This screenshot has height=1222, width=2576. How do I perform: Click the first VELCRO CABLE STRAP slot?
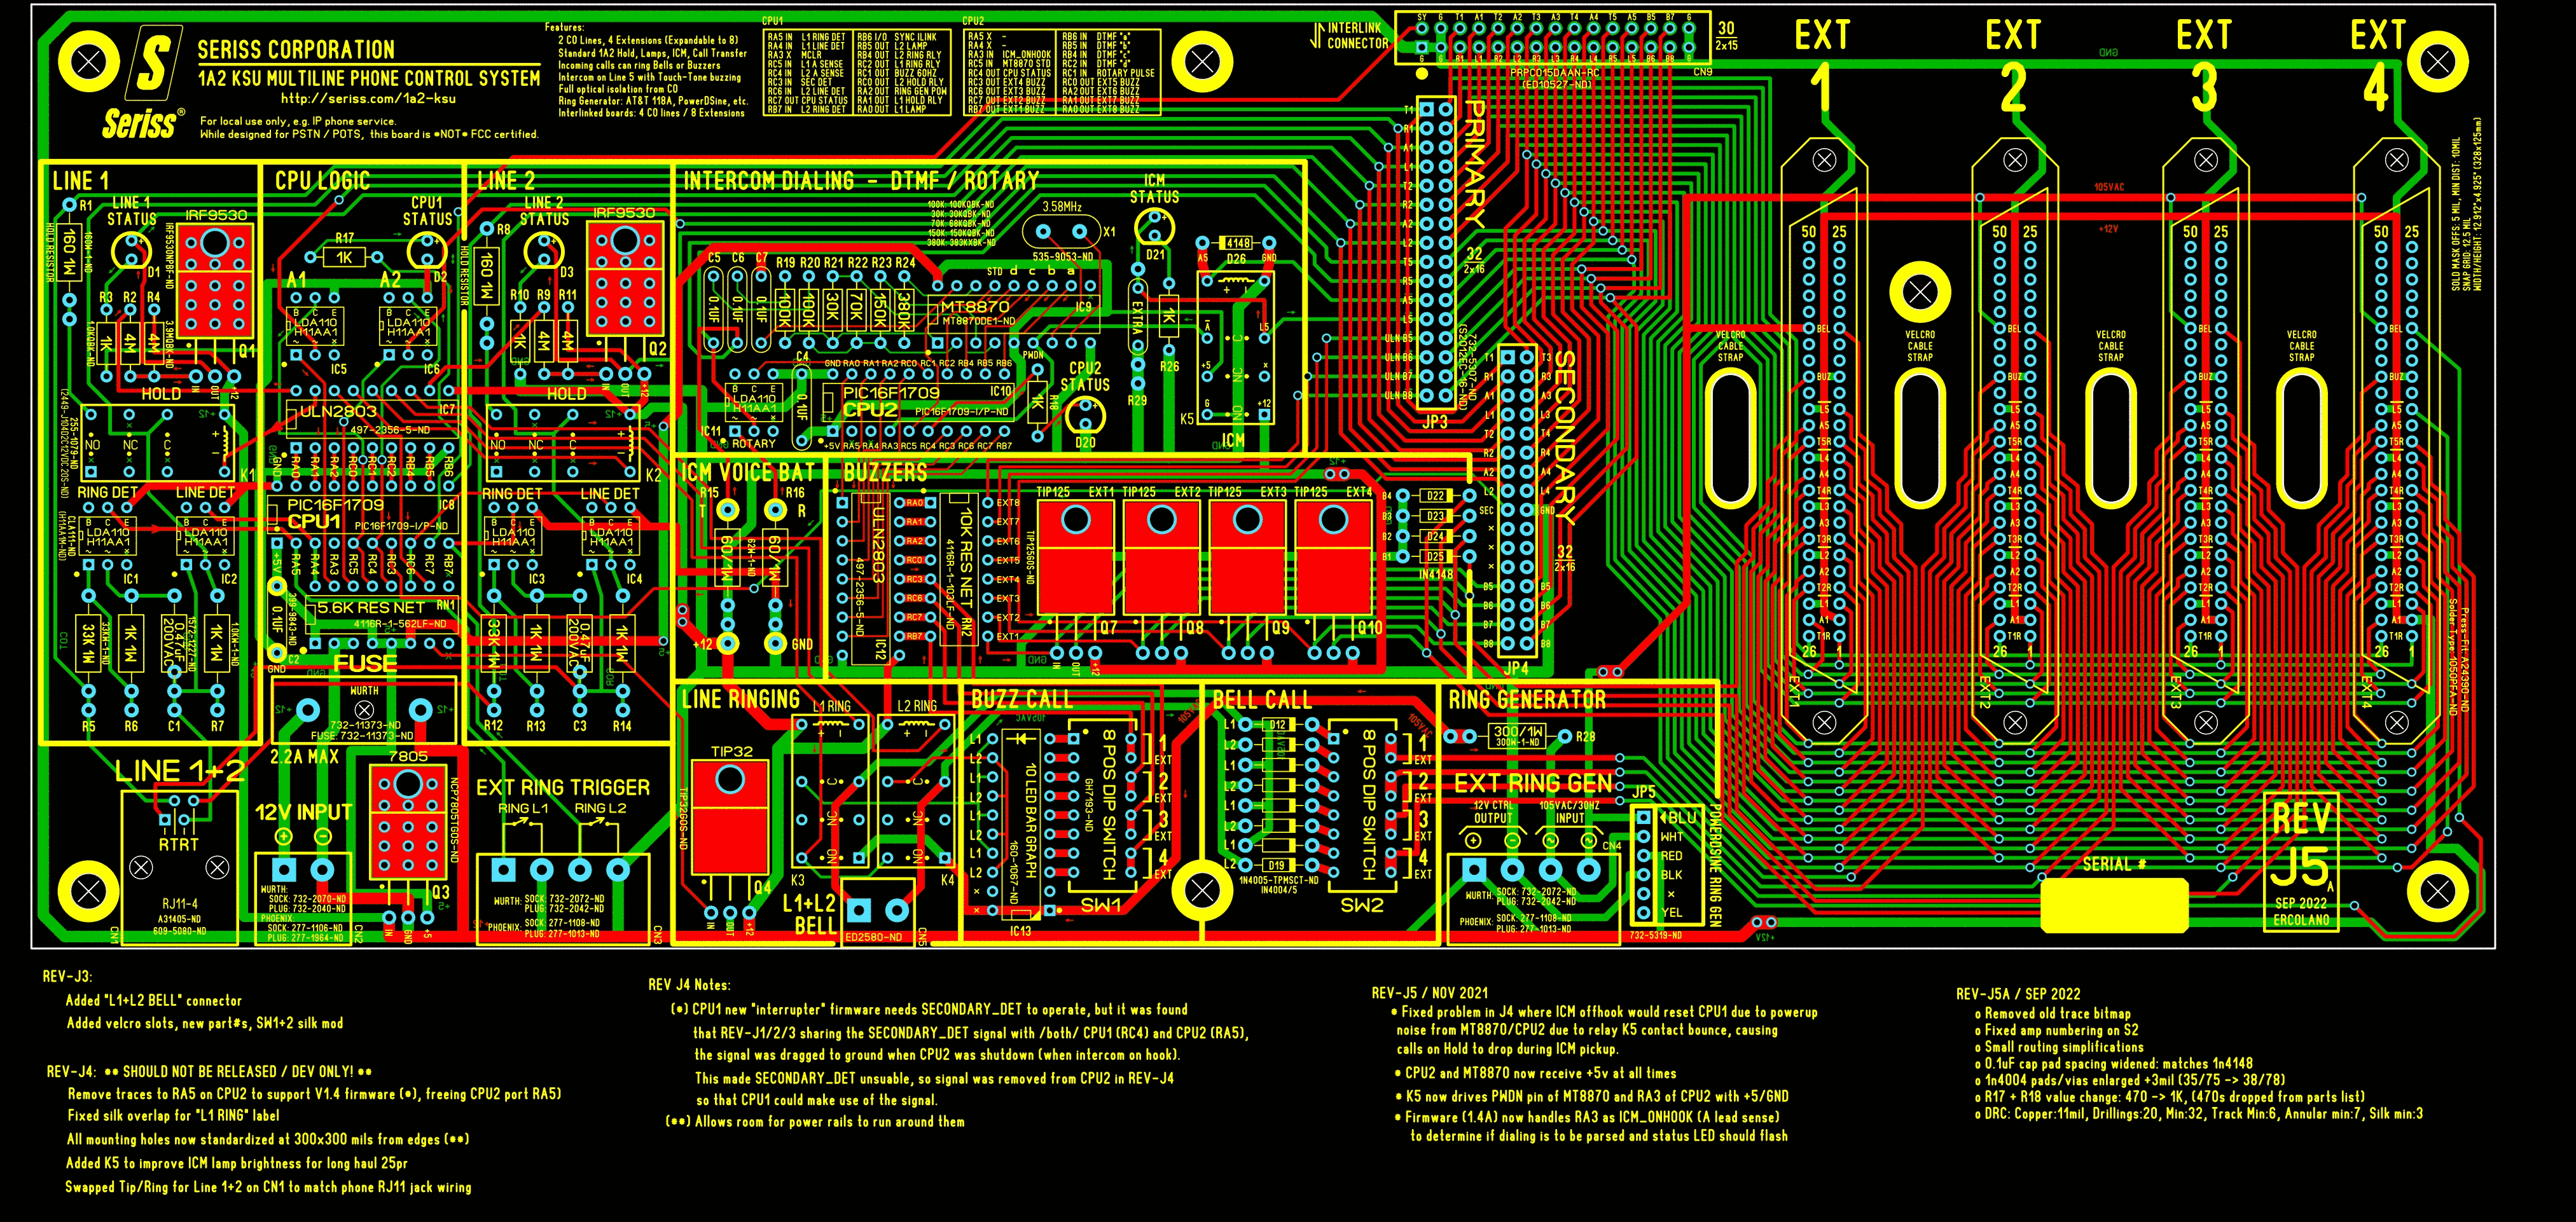[x=1730, y=439]
